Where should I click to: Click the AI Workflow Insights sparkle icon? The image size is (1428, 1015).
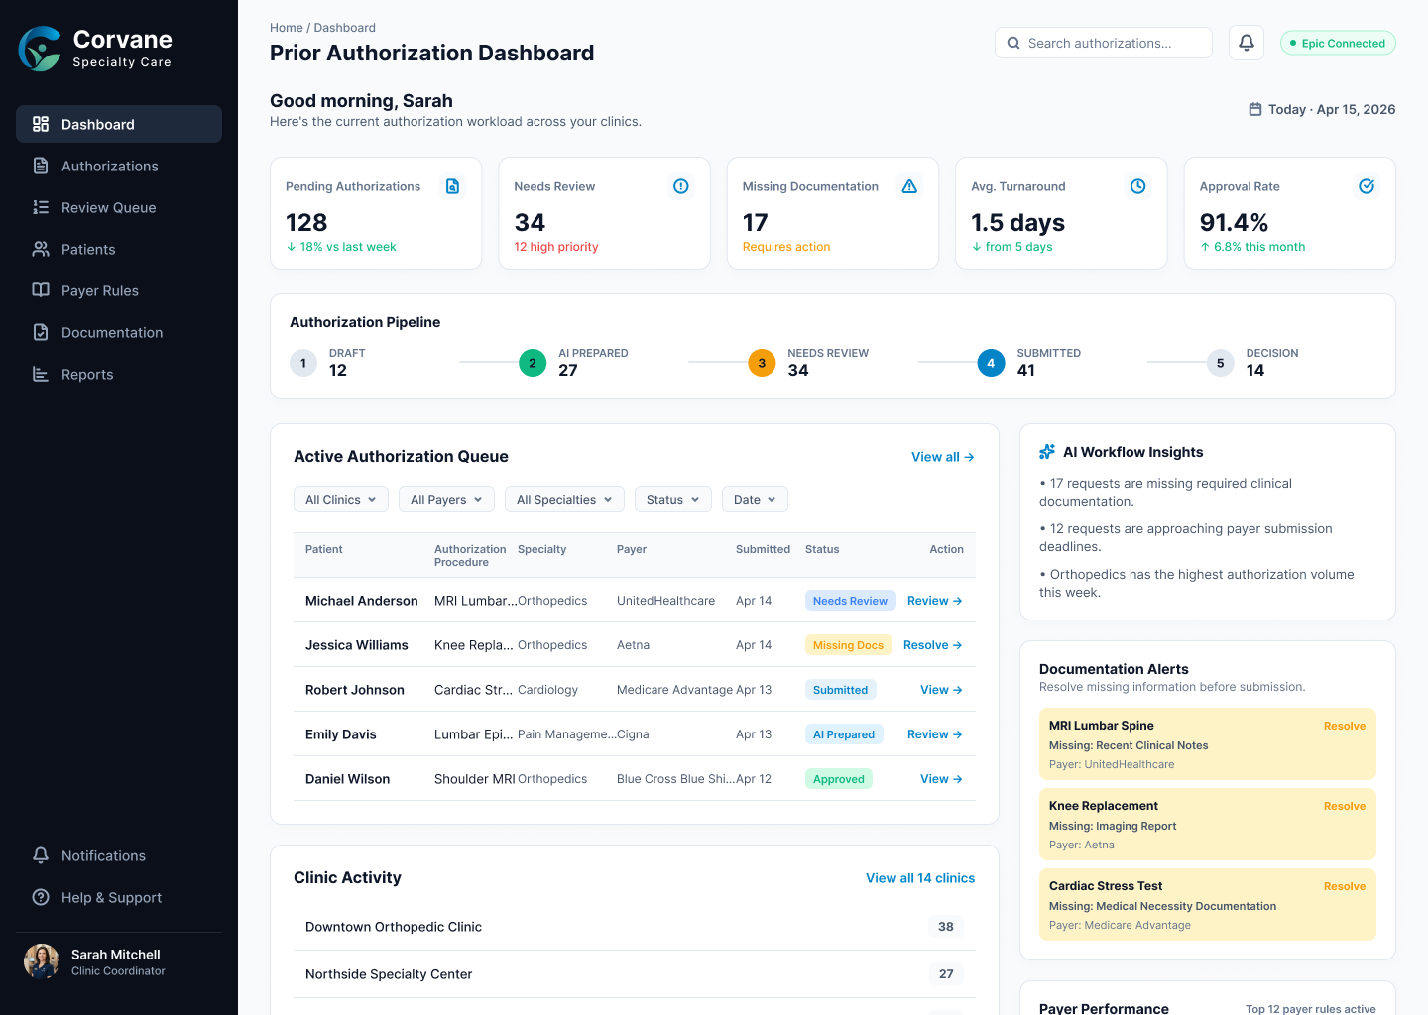(1047, 452)
